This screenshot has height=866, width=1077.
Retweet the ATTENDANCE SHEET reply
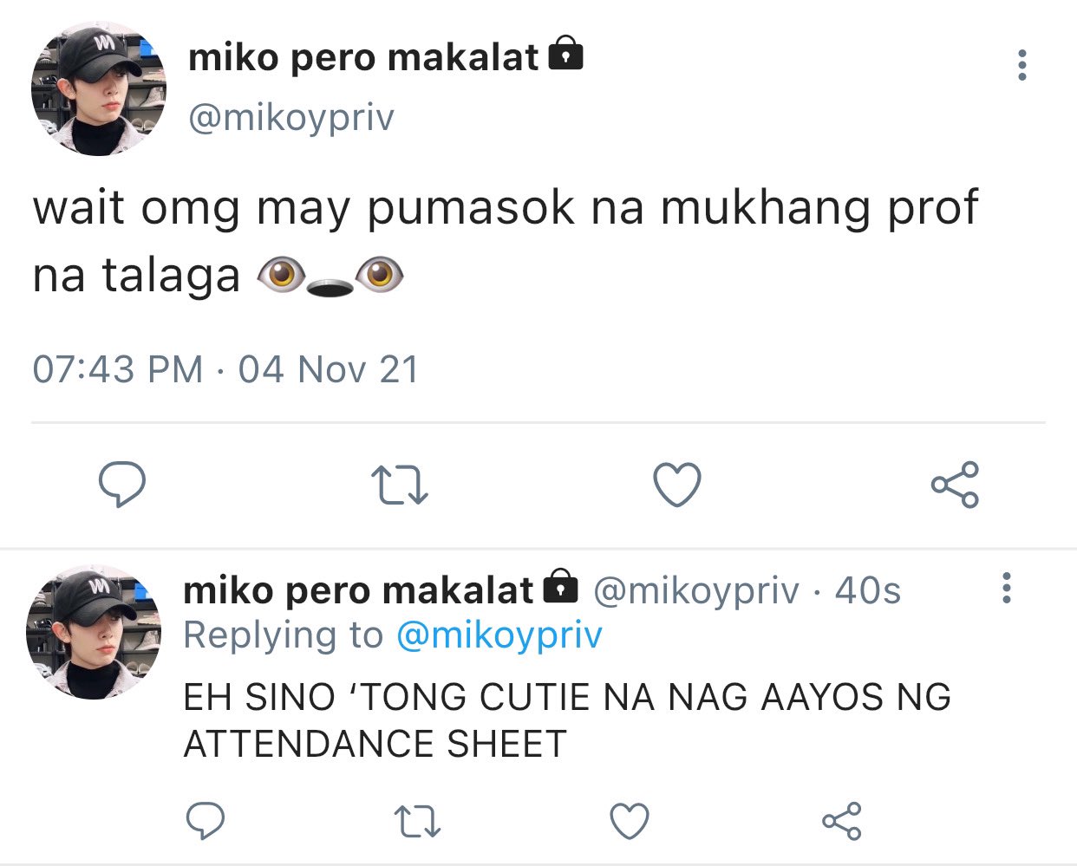click(x=417, y=822)
